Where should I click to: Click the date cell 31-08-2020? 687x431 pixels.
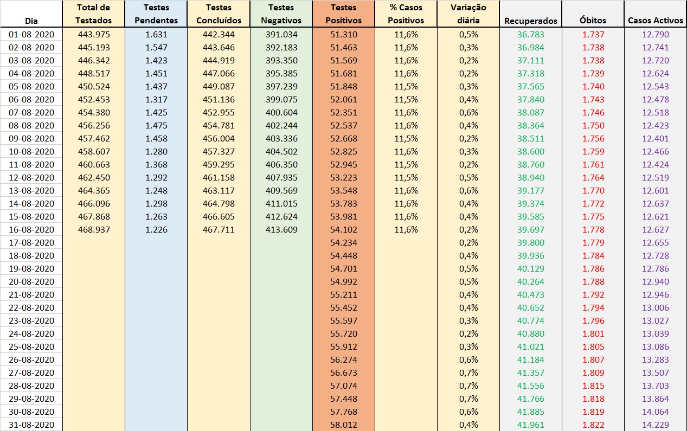[31, 425]
